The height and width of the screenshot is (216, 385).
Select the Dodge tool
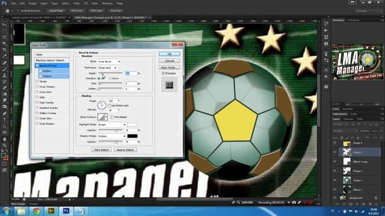click(x=4, y=107)
